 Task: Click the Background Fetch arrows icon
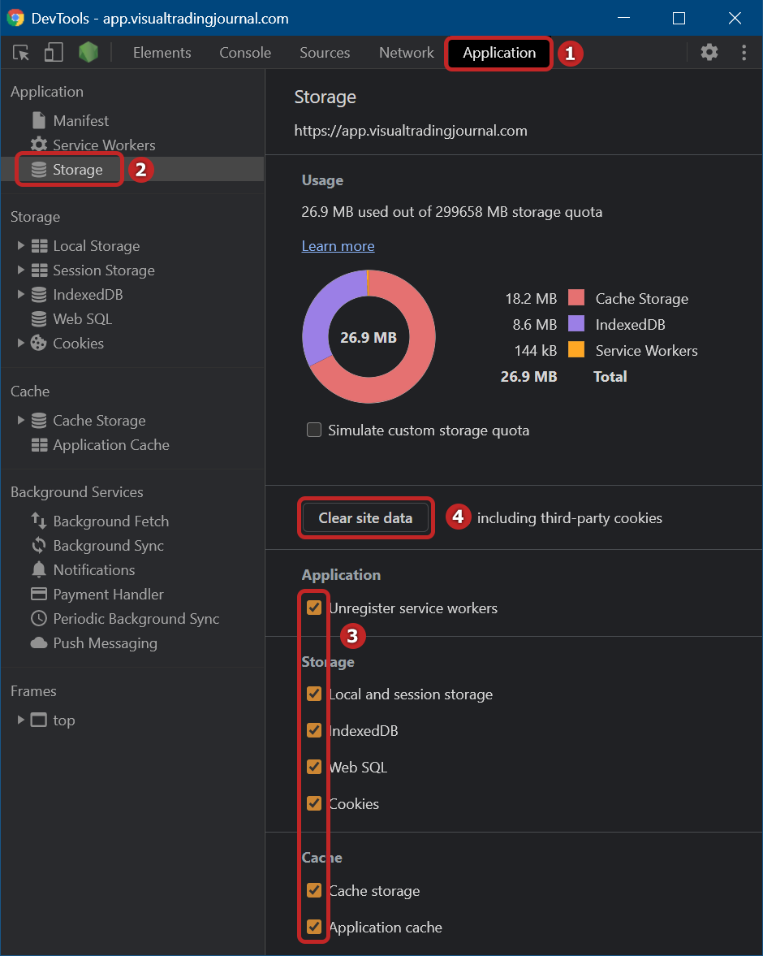(x=39, y=521)
